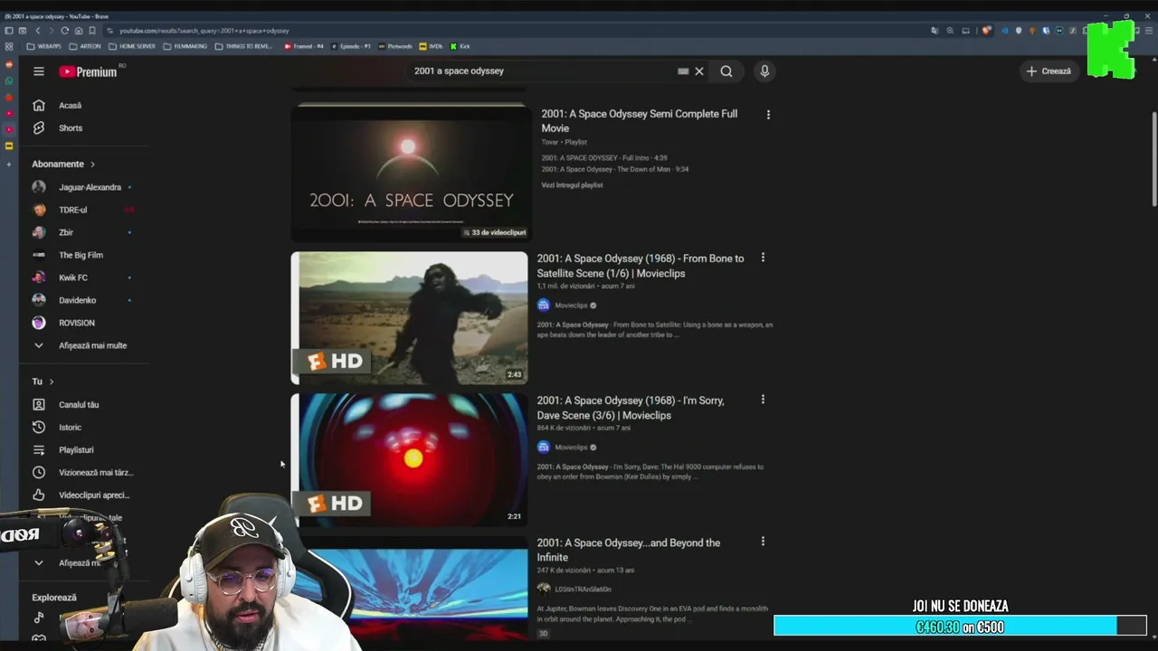Open LDStnTRAnStati0n channel link
1158x651 pixels.
point(582,590)
